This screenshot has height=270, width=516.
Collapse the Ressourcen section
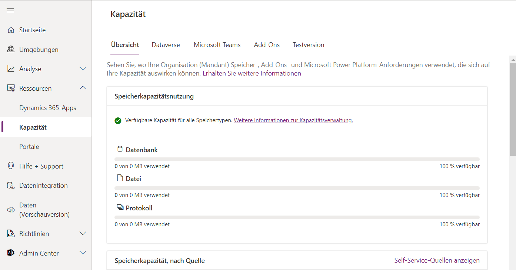(x=83, y=88)
